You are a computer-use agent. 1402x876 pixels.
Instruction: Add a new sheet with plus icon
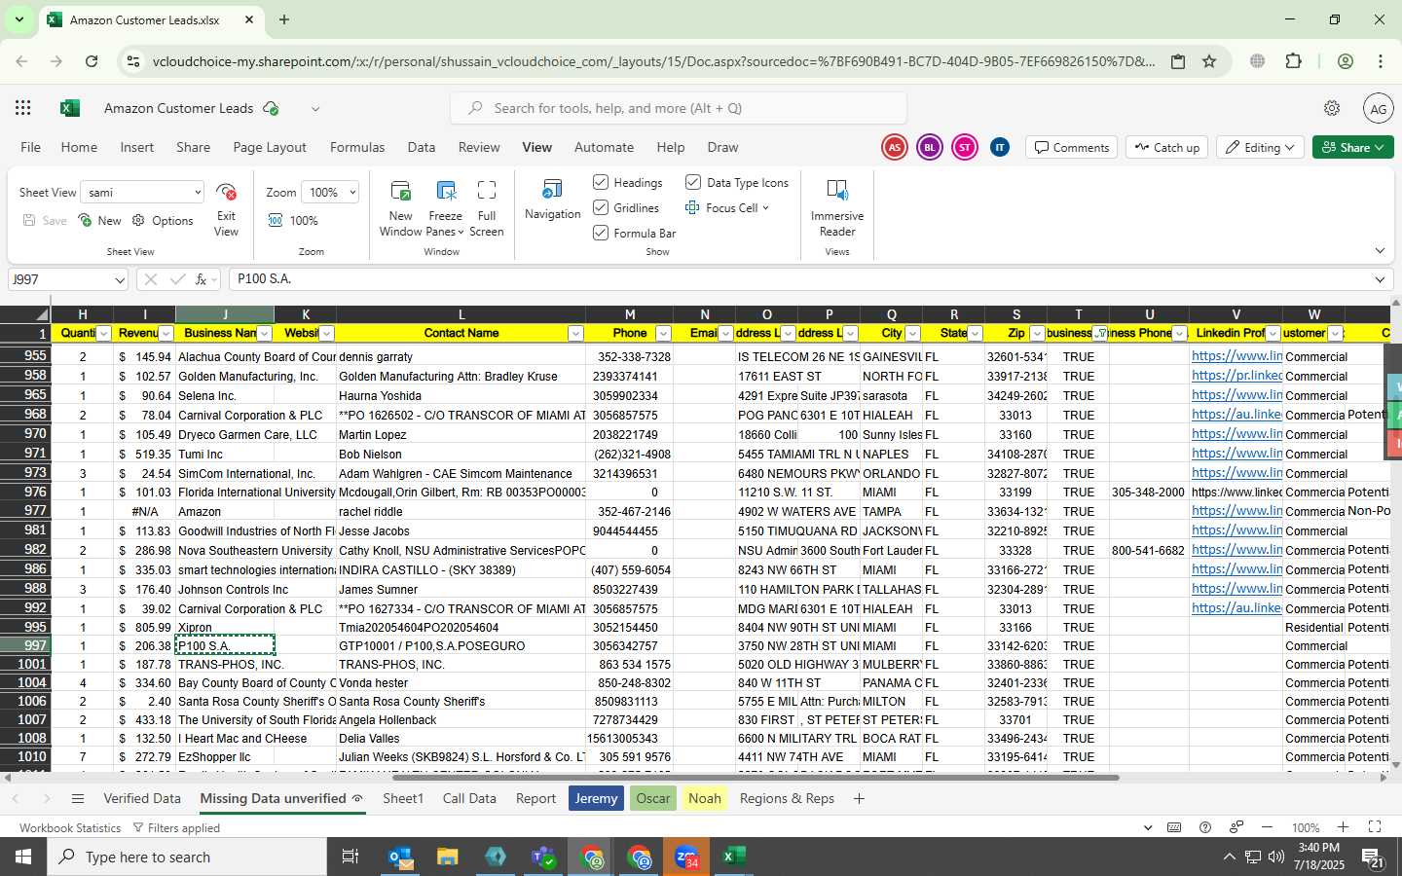(859, 799)
